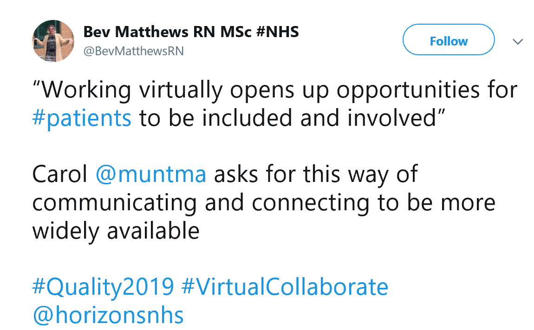
Task: Open the #patients hashtag
Action: point(82,118)
